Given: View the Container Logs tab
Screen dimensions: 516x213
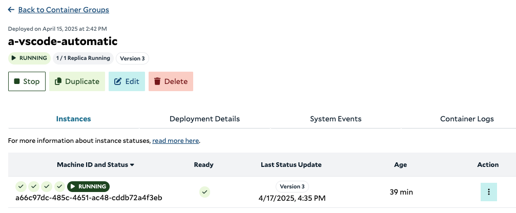Looking at the screenshot, I should pos(467,119).
